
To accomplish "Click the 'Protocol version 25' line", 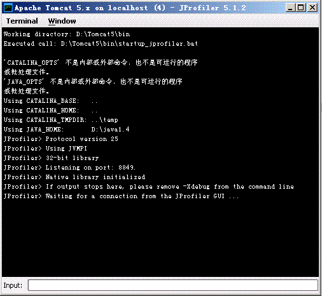I will [x=61, y=139].
